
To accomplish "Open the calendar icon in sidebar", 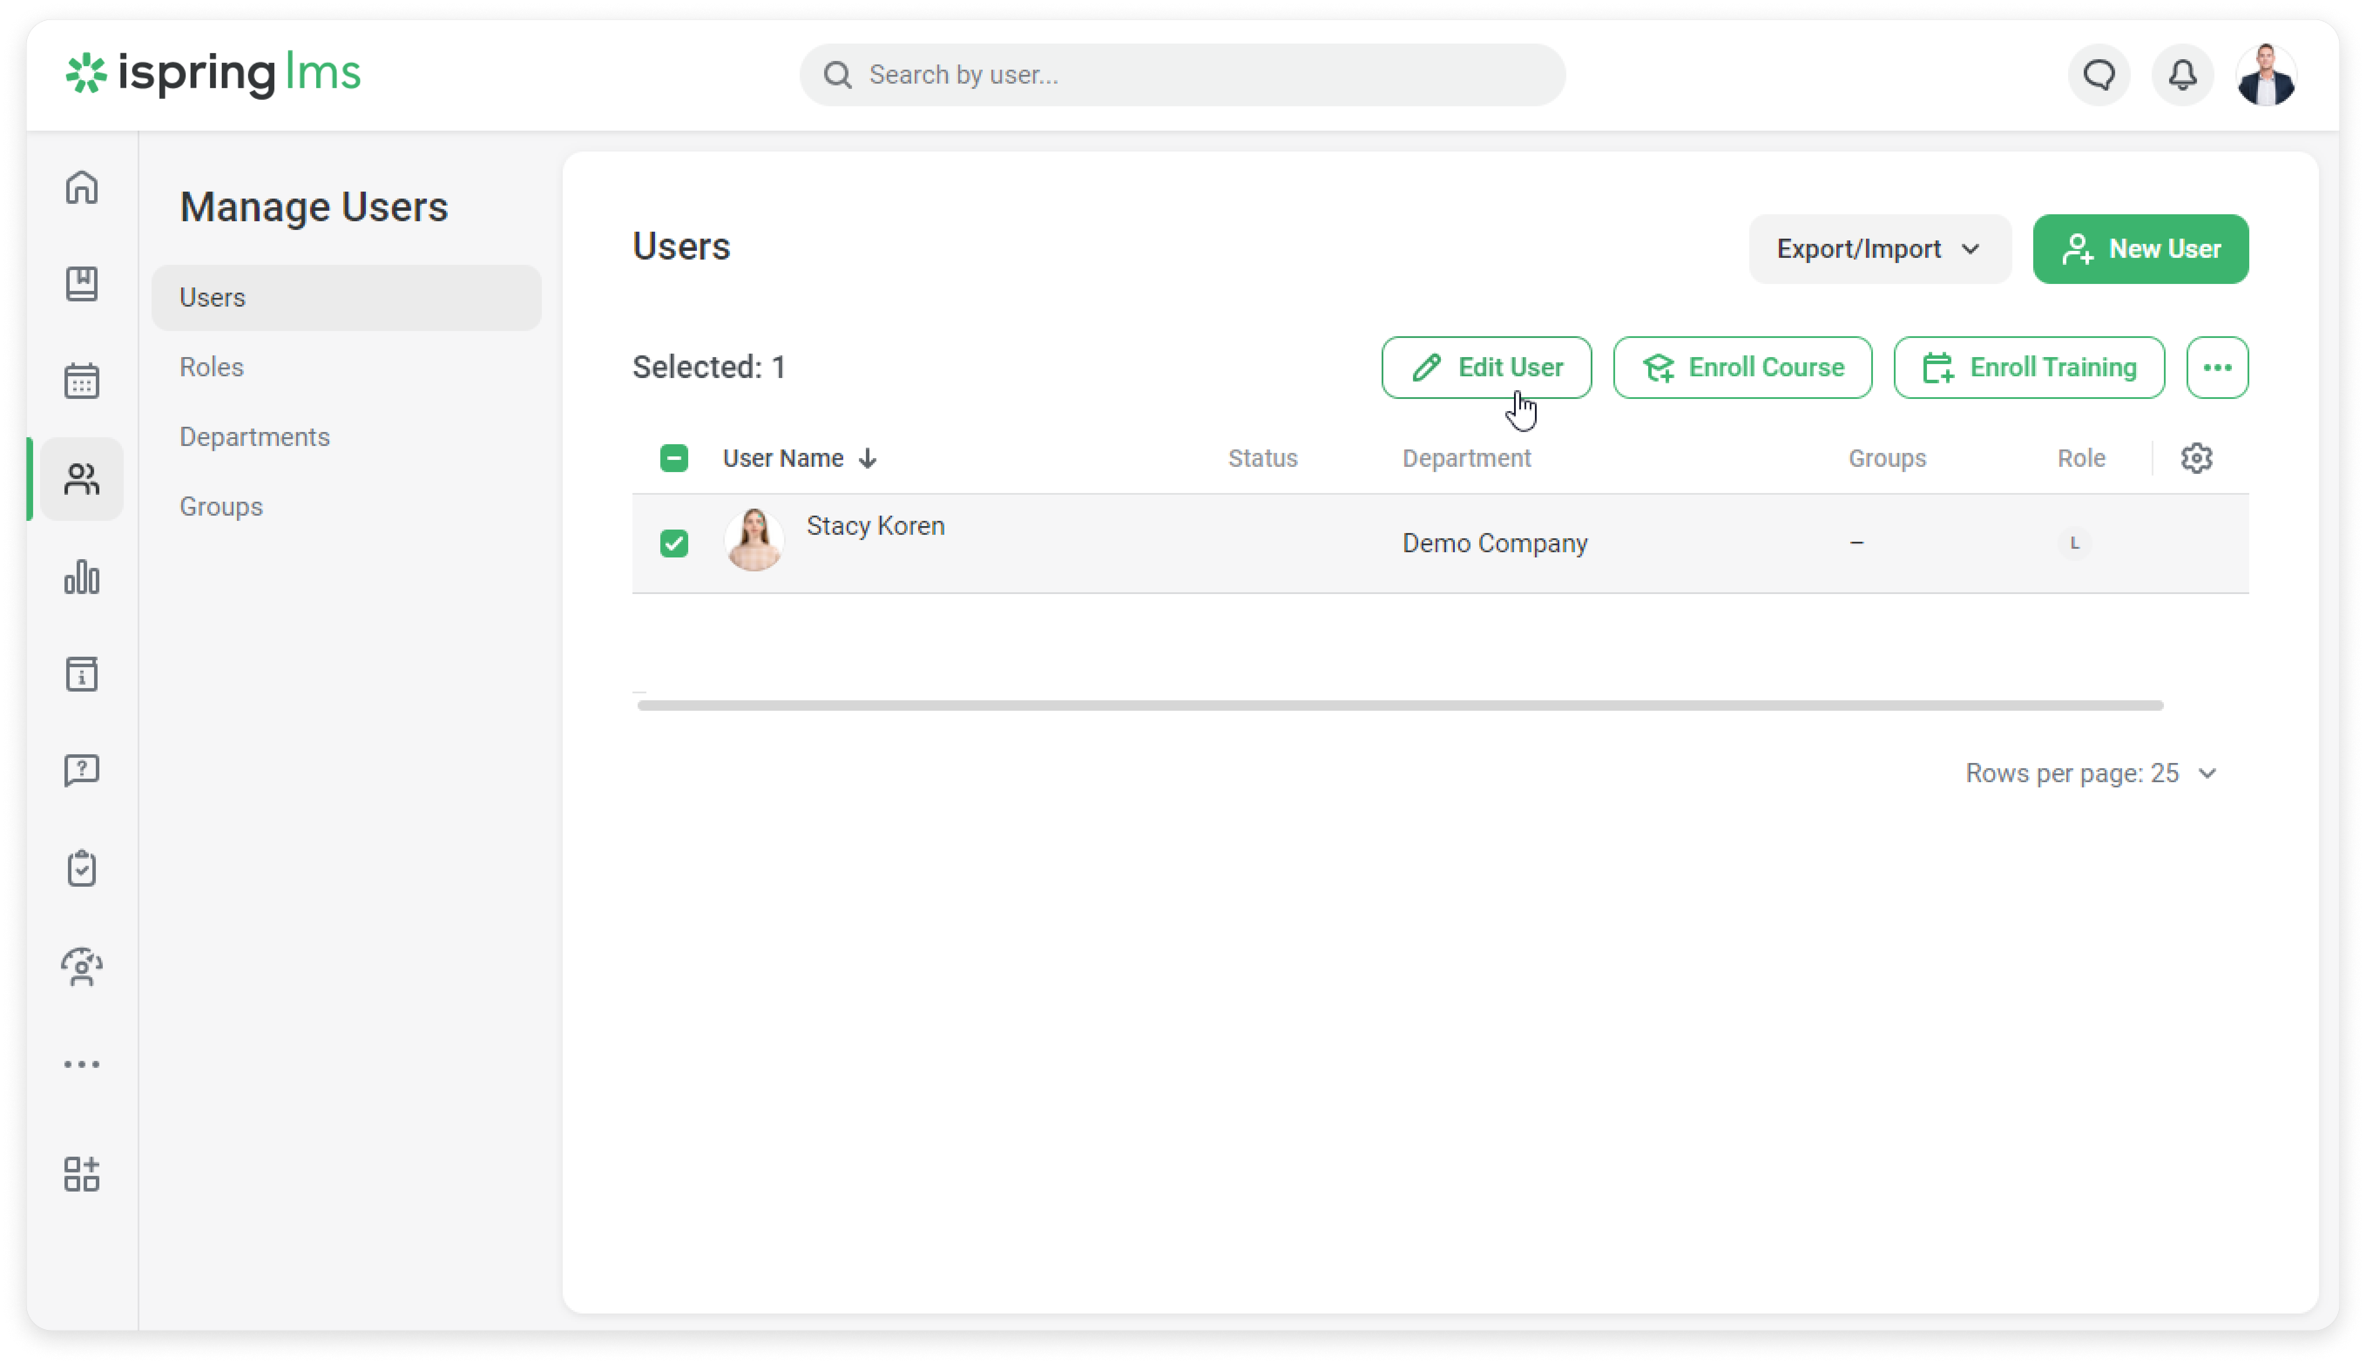I will (x=81, y=381).
